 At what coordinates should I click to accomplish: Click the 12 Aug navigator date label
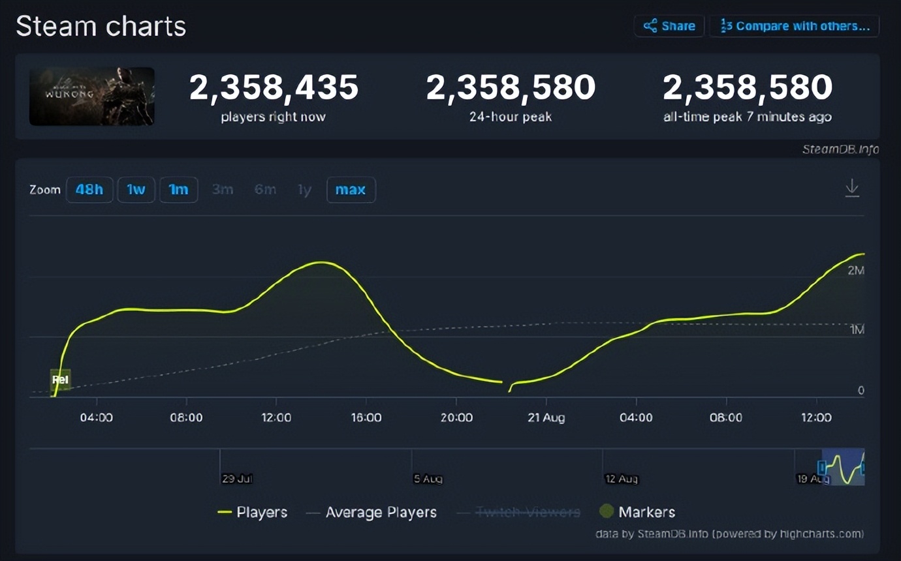621,479
